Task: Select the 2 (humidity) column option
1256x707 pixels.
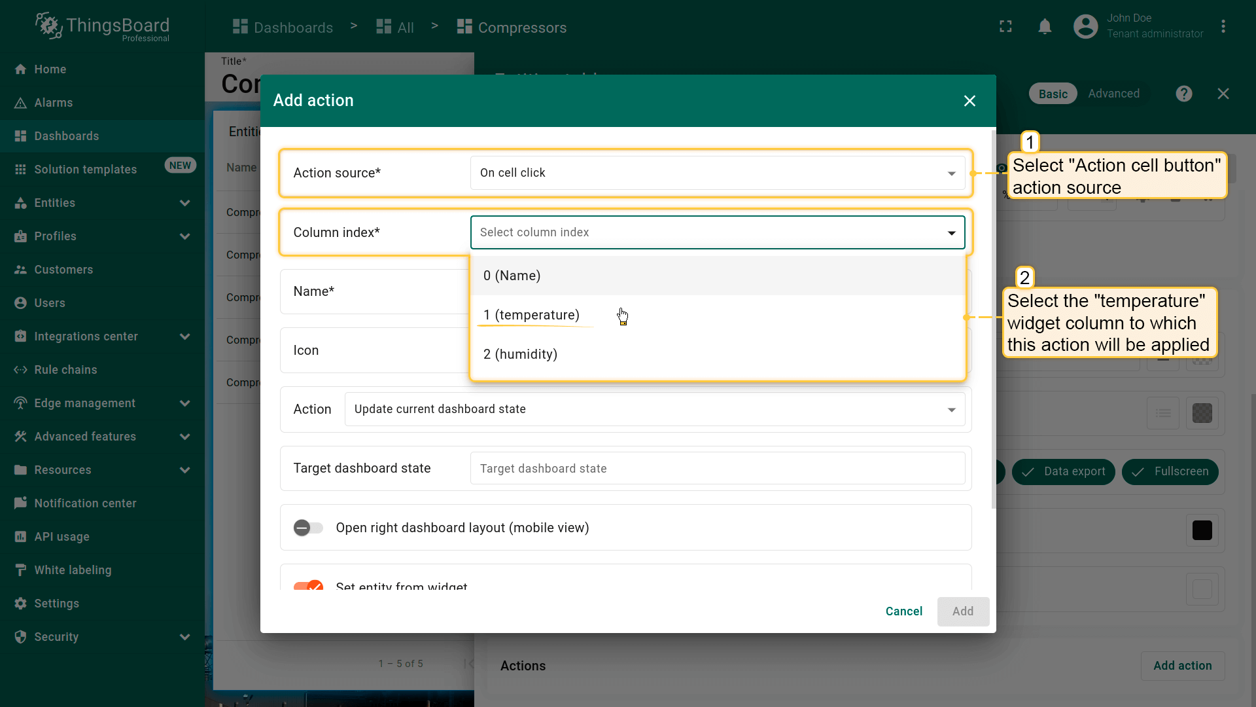Action: tap(520, 354)
